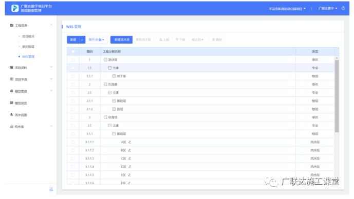Image resolution: width=354 pixels, height=199 pixels.
Task: Click the edit pencil icon beside D区
Action: click(130, 167)
